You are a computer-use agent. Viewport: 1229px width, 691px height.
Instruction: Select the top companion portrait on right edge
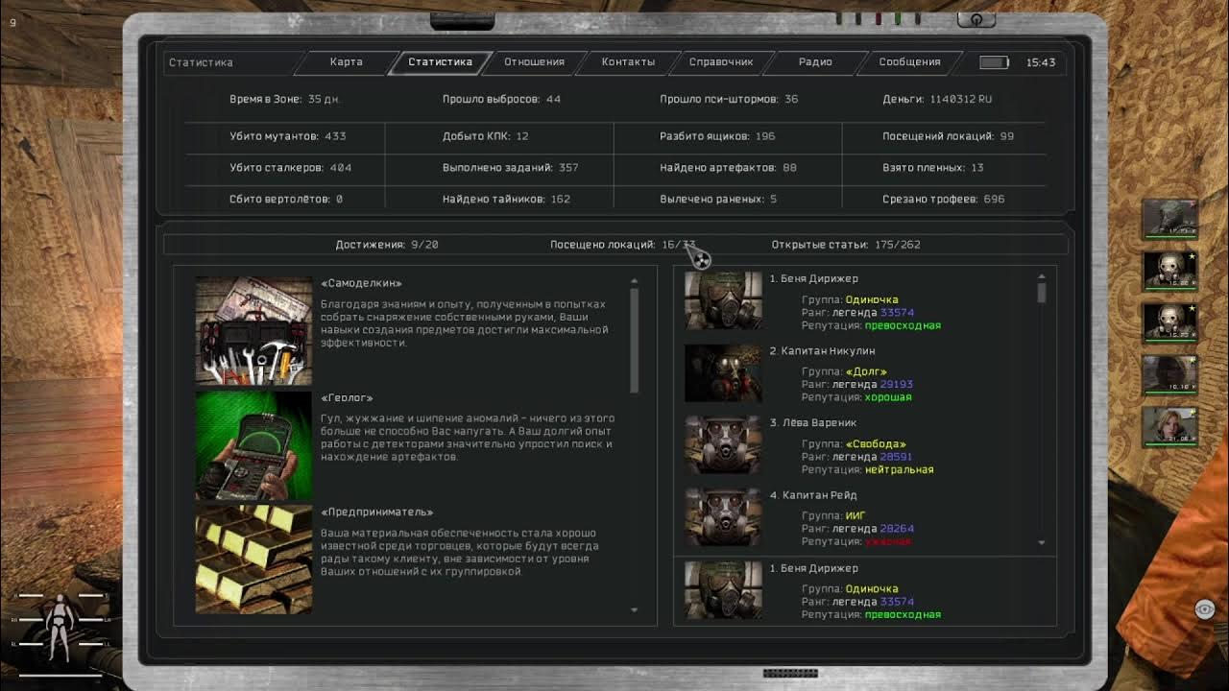click(1169, 219)
